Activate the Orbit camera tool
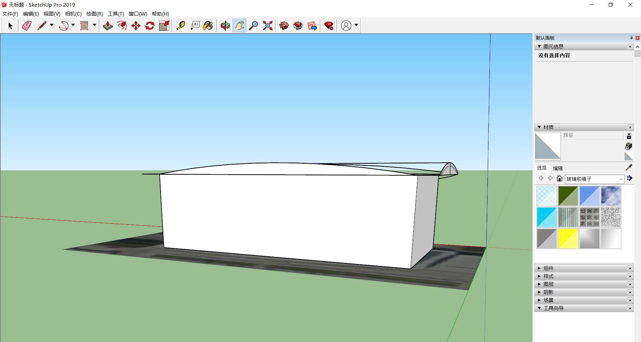 tap(225, 26)
